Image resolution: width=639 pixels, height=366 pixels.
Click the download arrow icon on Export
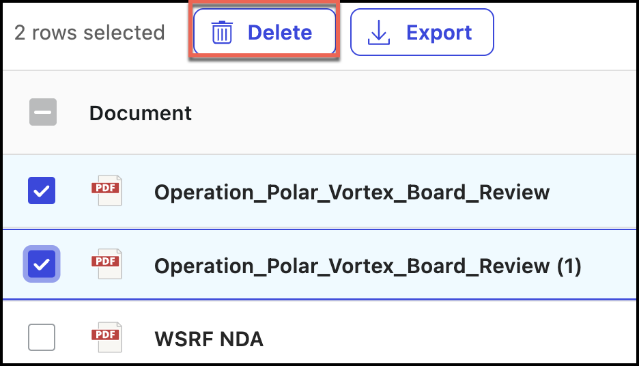point(378,33)
